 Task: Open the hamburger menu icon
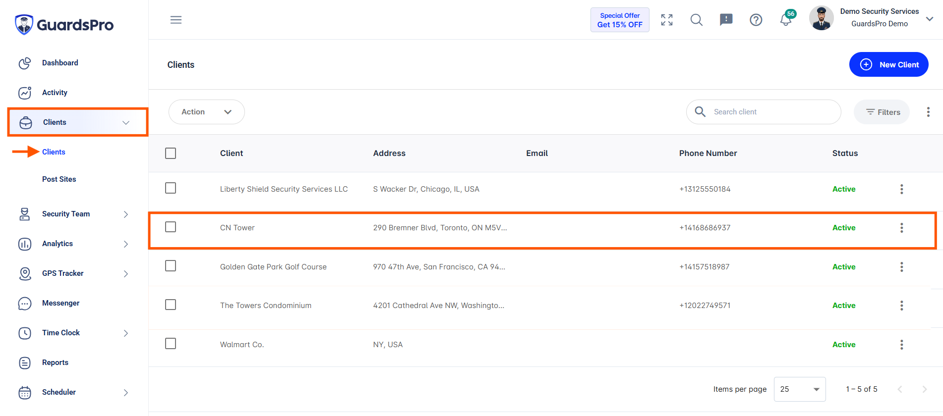(x=176, y=20)
